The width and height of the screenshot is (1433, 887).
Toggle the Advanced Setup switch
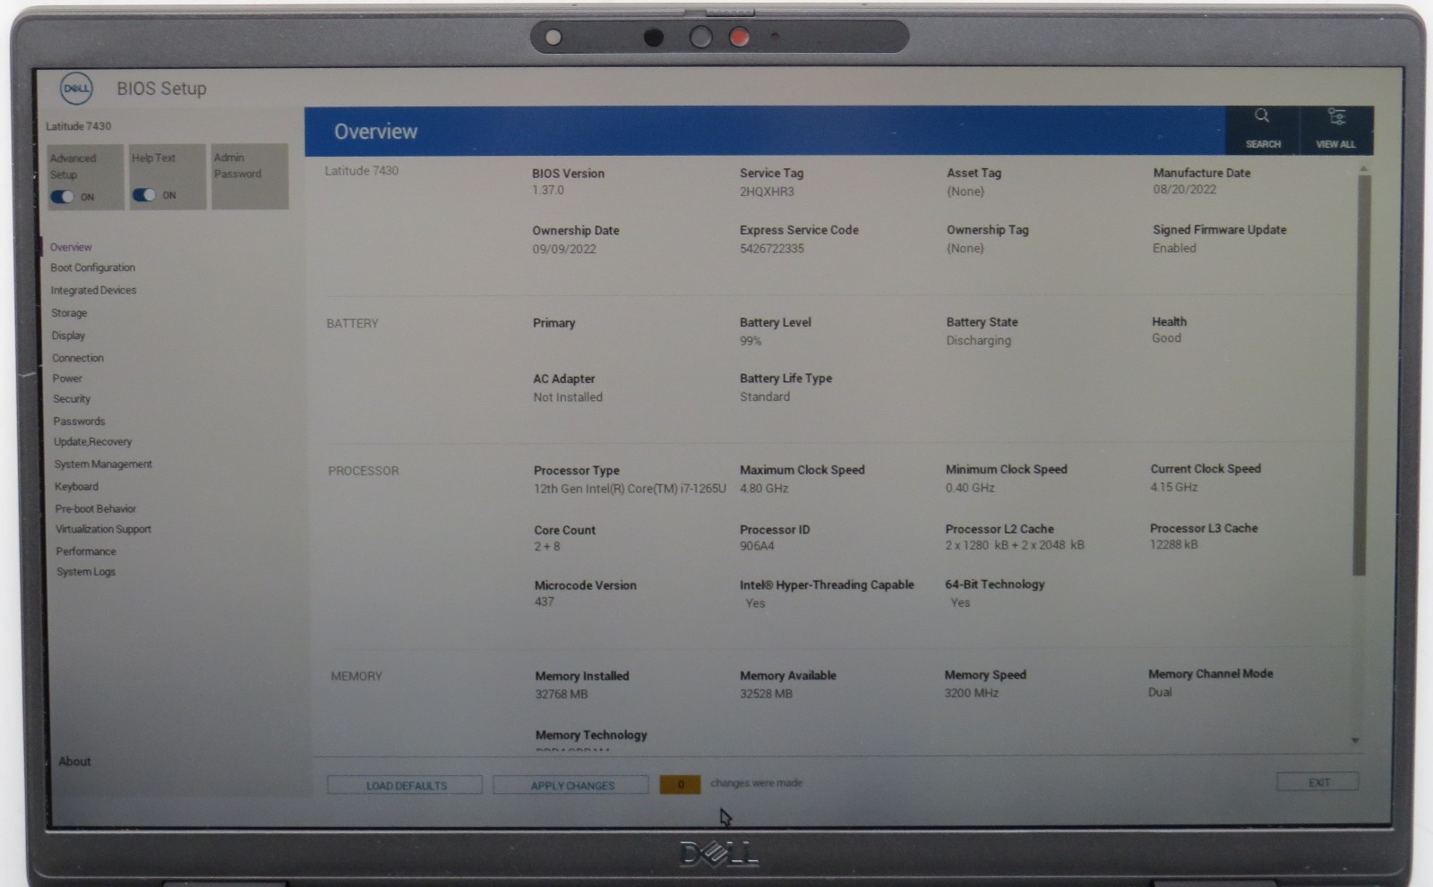click(63, 197)
